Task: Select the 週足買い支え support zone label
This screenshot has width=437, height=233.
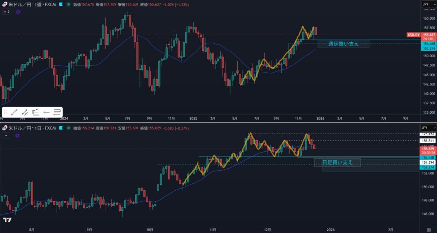Action: pos(343,44)
